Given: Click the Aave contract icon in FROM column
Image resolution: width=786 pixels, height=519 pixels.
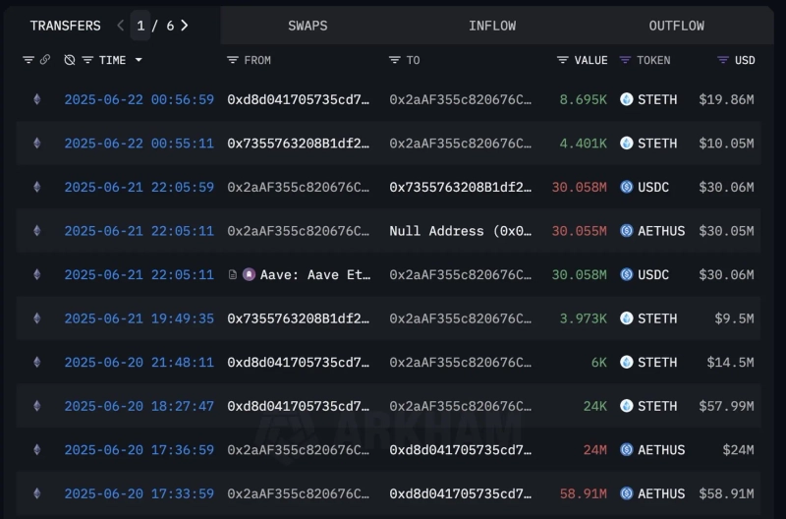Looking at the screenshot, I should [249, 275].
